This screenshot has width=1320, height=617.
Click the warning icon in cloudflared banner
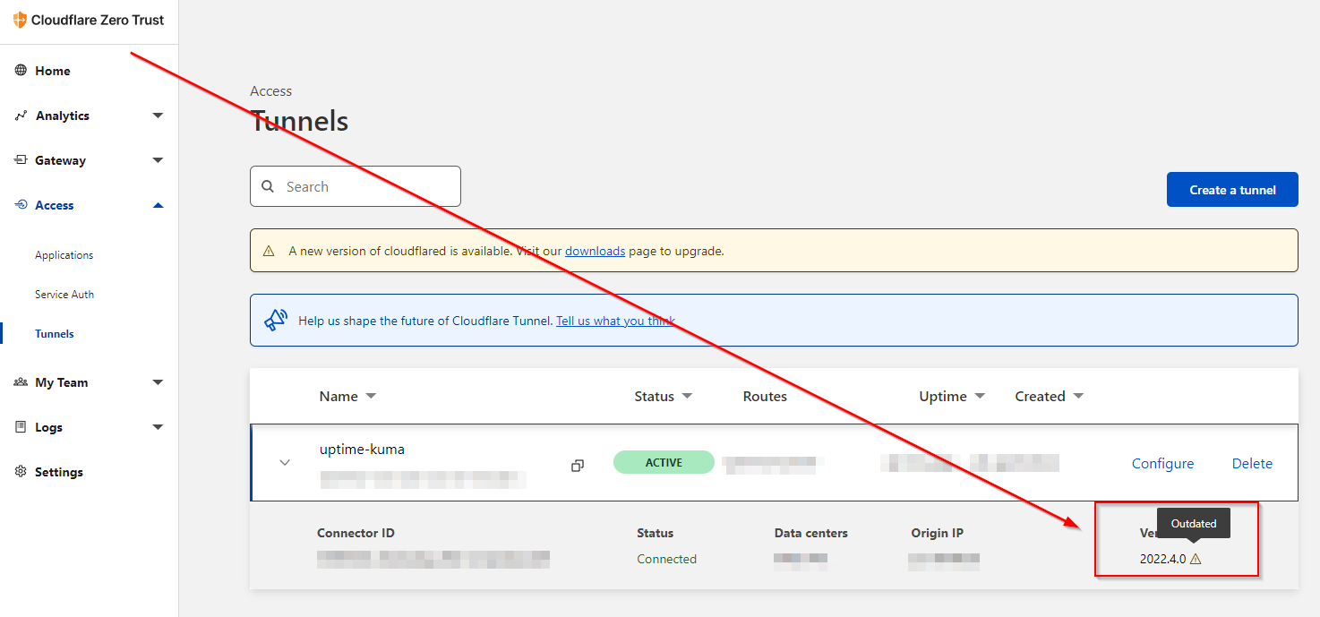pos(269,252)
